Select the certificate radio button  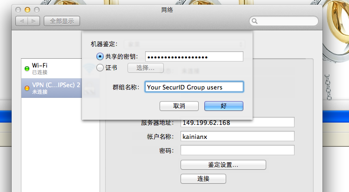point(100,68)
